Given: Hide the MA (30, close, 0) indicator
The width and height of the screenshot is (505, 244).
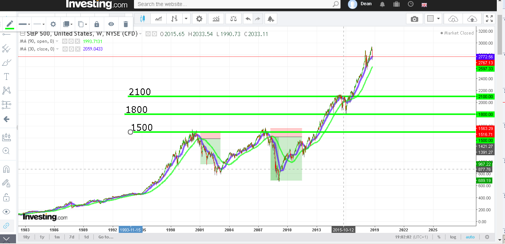Looking at the screenshot, I should coord(65,49).
